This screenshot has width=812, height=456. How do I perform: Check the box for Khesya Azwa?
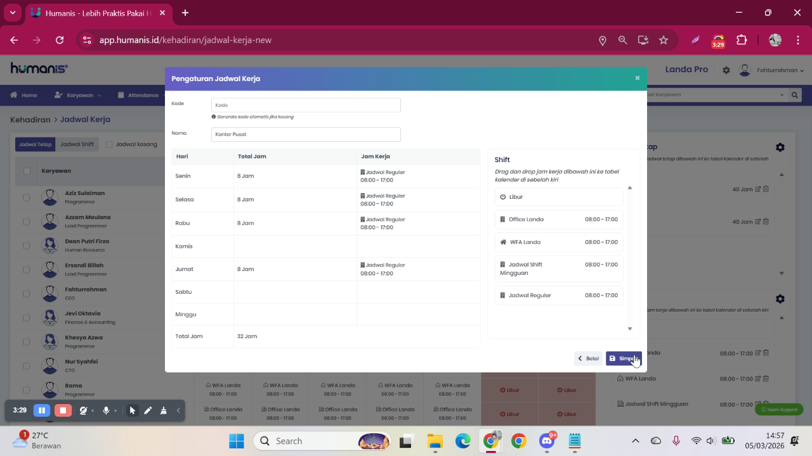click(27, 342)
